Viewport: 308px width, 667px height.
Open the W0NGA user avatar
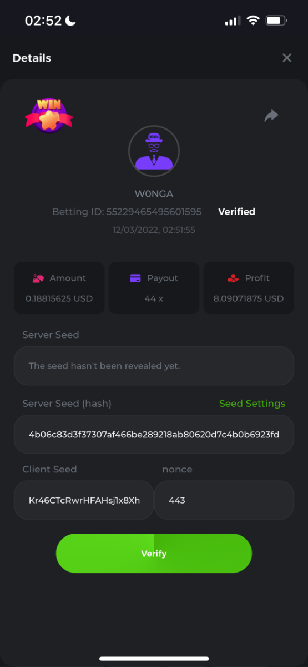click(154, 151)
